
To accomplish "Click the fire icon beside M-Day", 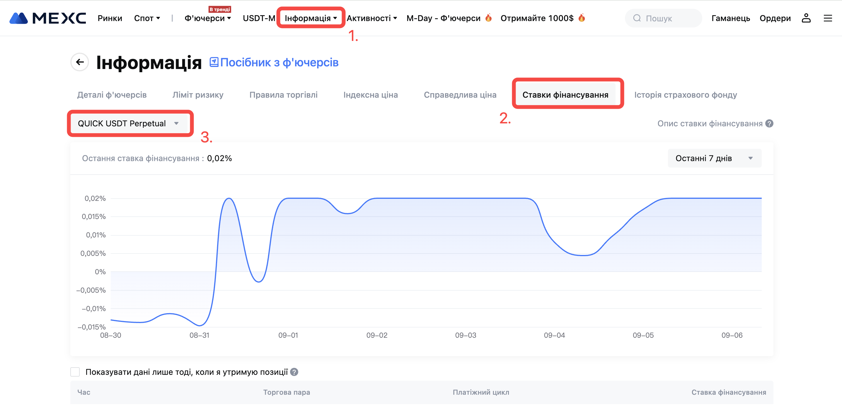I will (x=488, y=18).
